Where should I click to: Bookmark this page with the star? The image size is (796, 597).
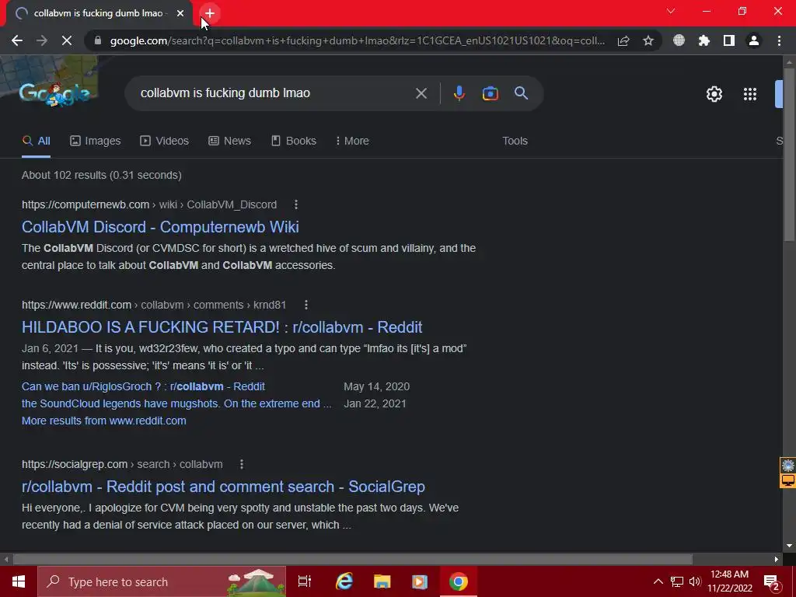tap(648, 40)
